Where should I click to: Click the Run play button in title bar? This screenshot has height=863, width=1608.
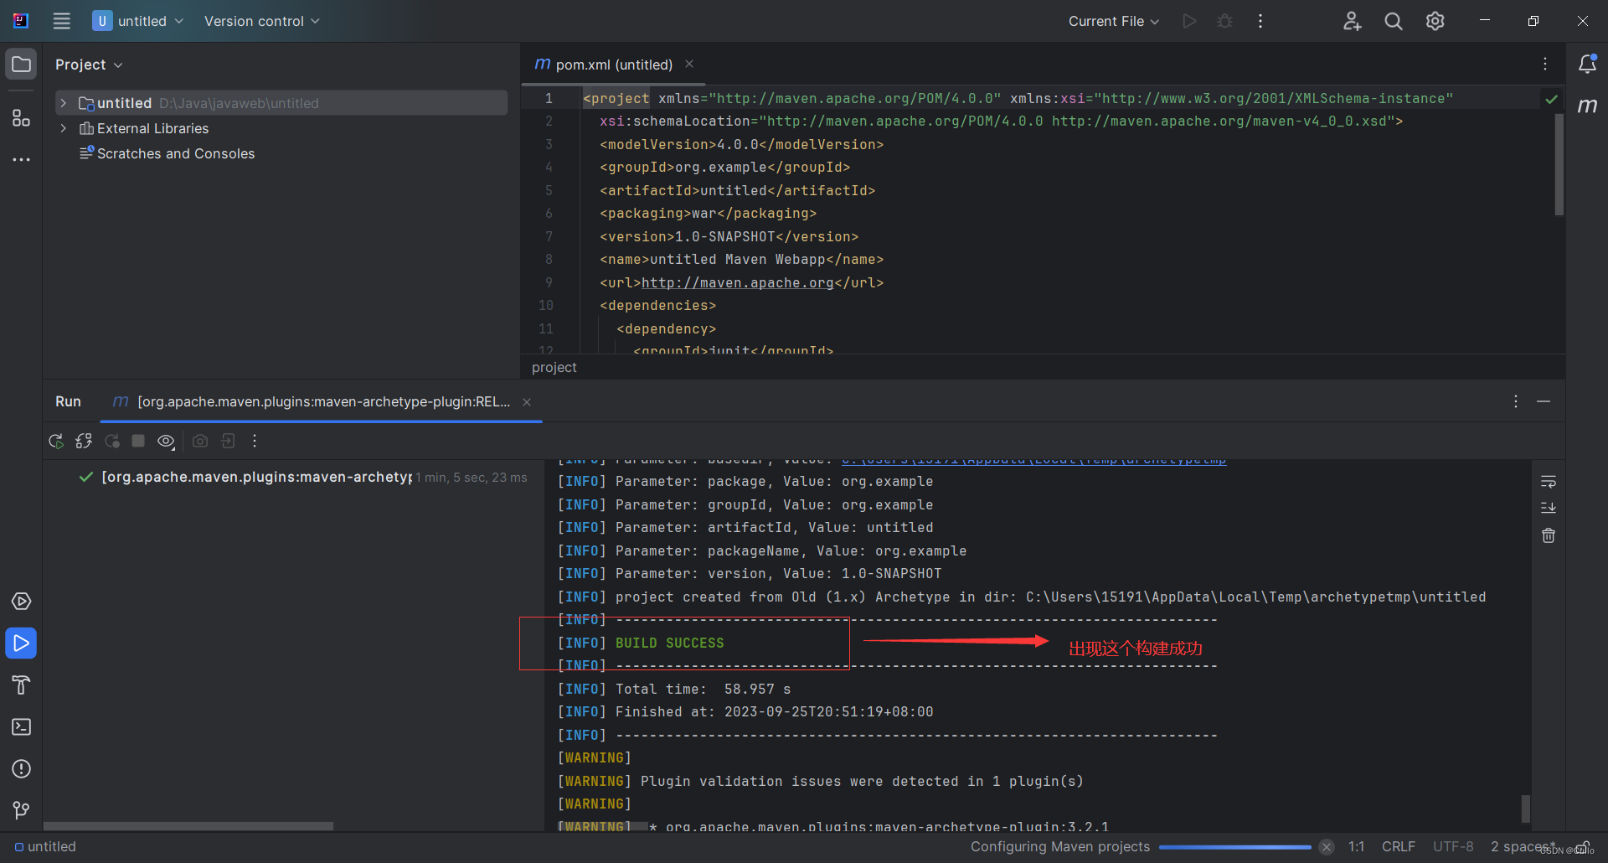click(x=1189, y=21)
